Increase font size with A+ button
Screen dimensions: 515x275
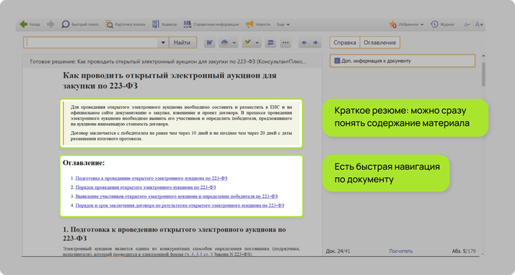[479, 24]
